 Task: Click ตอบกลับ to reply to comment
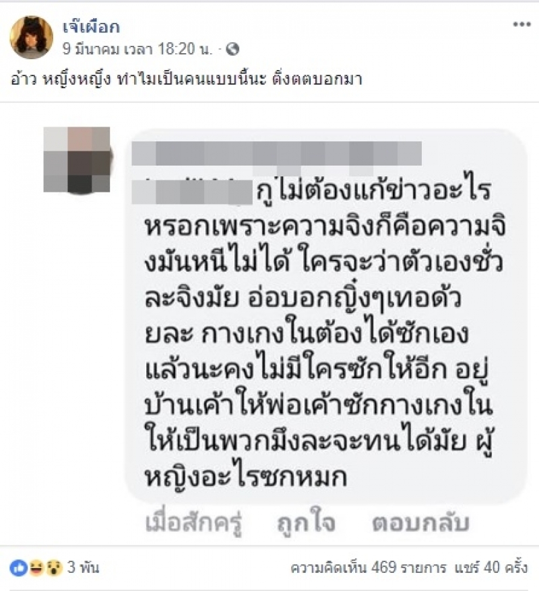tap(420, 523)
